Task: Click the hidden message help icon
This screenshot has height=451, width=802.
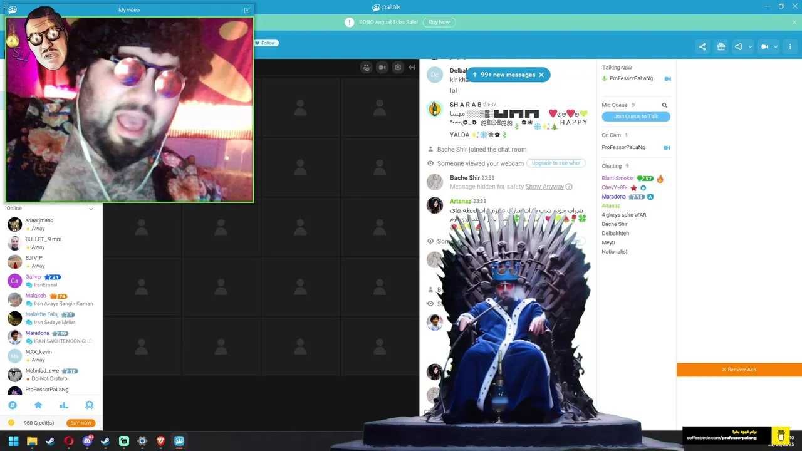Action: click(569, 187)
